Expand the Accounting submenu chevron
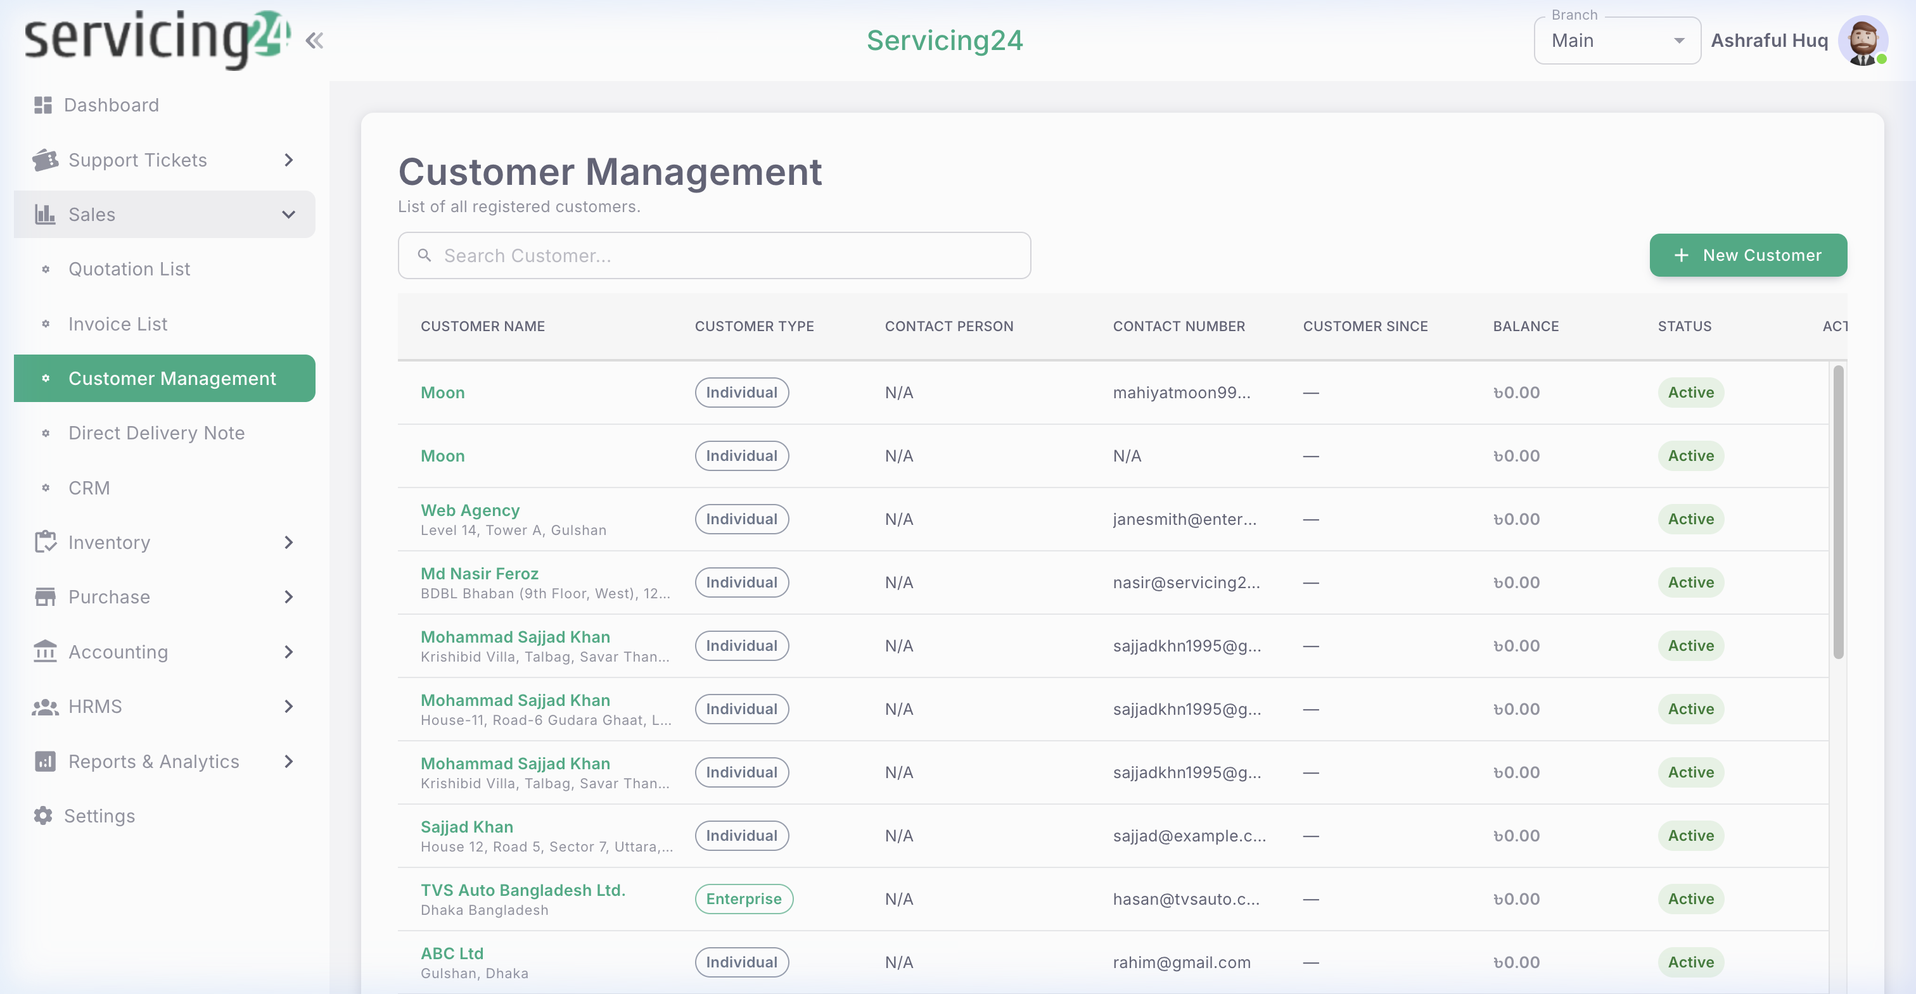Image resolution: width=1916 pixels, height=994 pixels. pyautogui.click(x=288, y=651)
